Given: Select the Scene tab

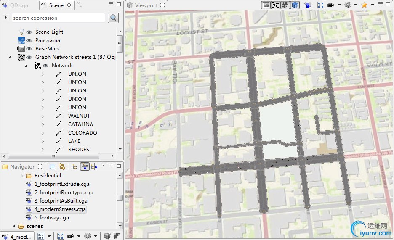Looking at the screenshot, I should (56, 5).
